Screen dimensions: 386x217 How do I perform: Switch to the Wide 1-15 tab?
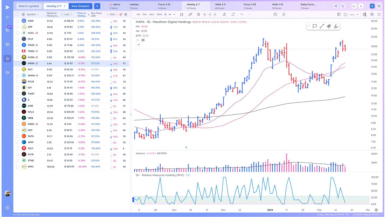[278, 6]
